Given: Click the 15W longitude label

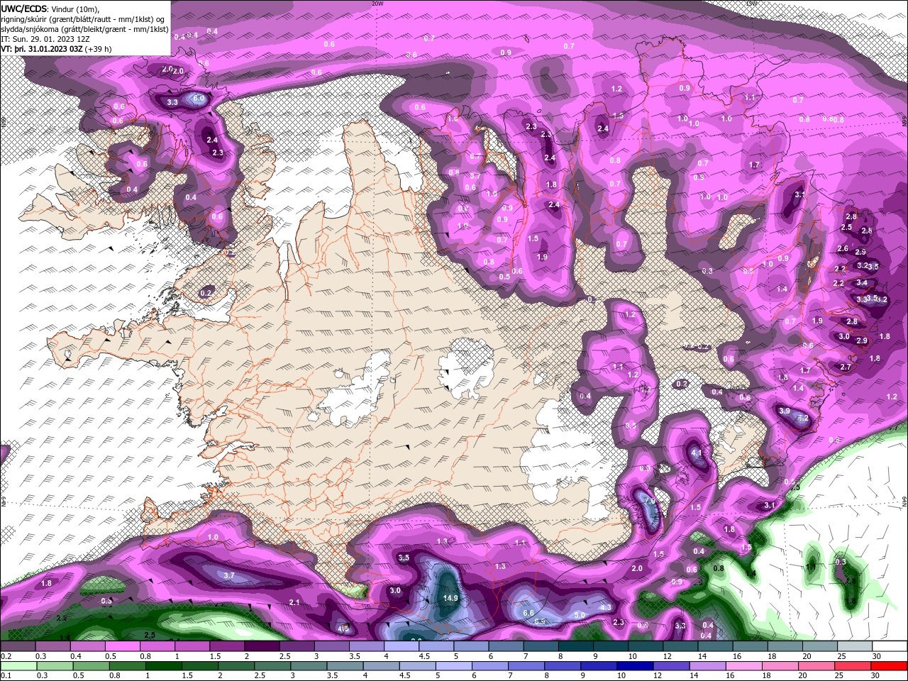Looking at the screenshot, I should 751,4.
